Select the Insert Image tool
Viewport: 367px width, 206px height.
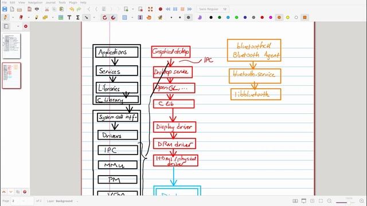click(61, 17)
